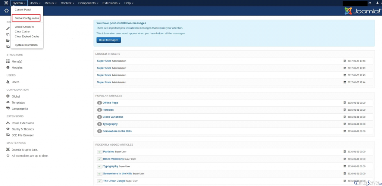
Task: Open The Urban Jungle article link
Action: click(x=114, y=181)
